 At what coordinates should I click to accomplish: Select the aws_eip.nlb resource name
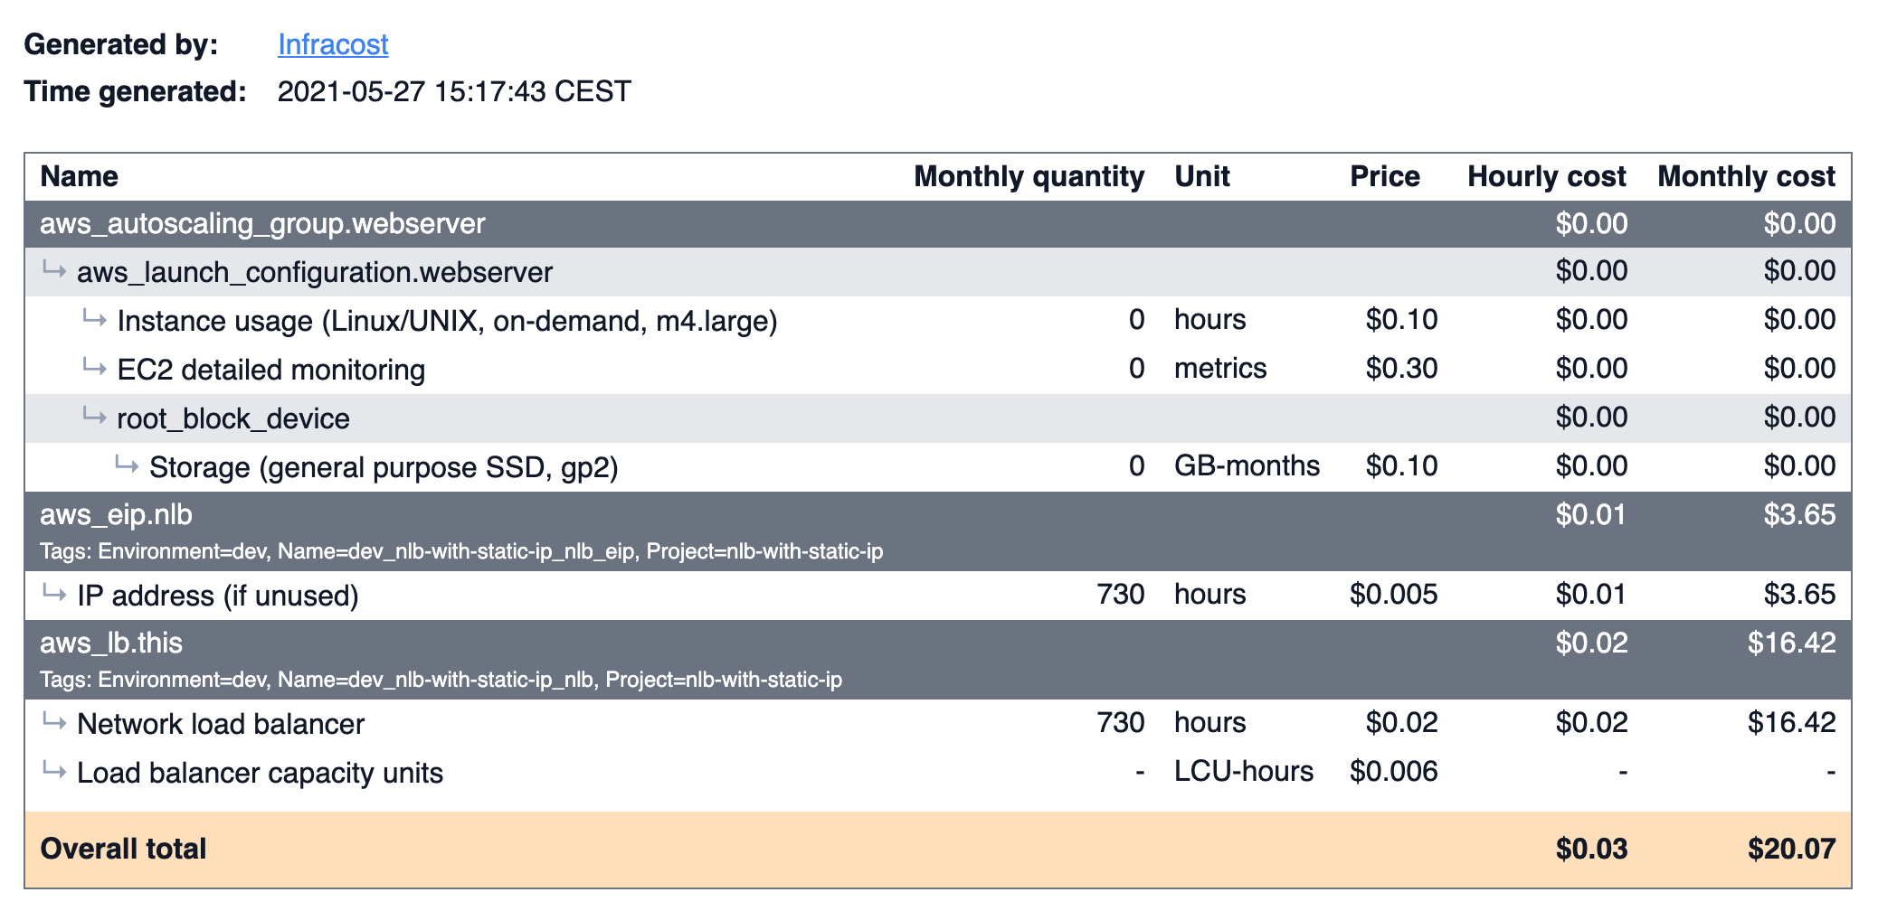[116, 514]
